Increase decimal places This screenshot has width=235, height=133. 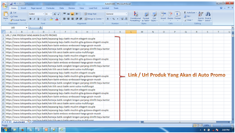tap(122, 19)
